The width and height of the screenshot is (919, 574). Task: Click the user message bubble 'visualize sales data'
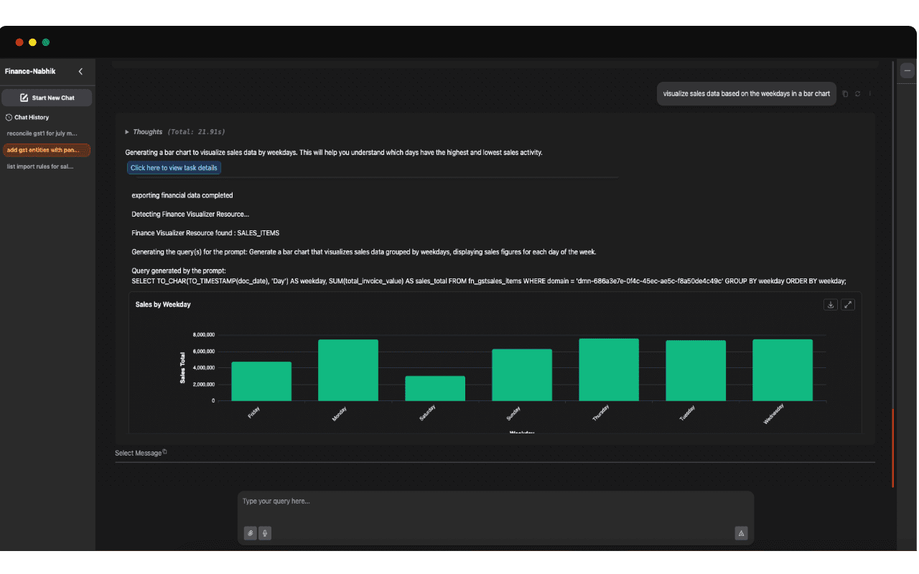(x=747, y=93)
